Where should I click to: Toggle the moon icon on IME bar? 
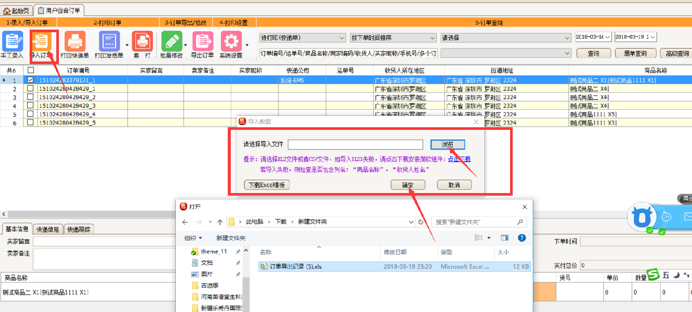(676, 275)
